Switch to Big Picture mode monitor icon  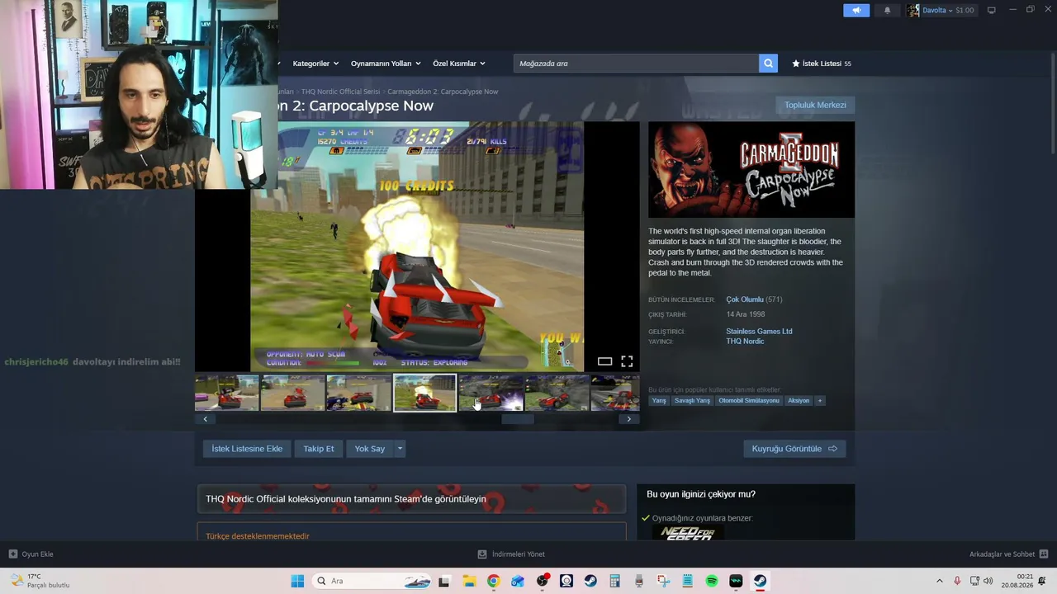coord(992,11)
